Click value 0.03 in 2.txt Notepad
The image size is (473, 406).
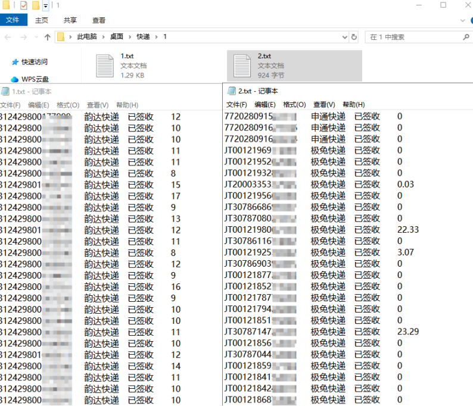[406, 184]
